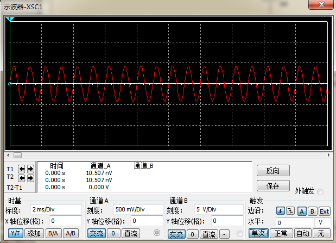This screenshot has height=243, width=336.
Task: Set channel B coupling to 0
Action: pyautogui.click(x=193, y=234)
